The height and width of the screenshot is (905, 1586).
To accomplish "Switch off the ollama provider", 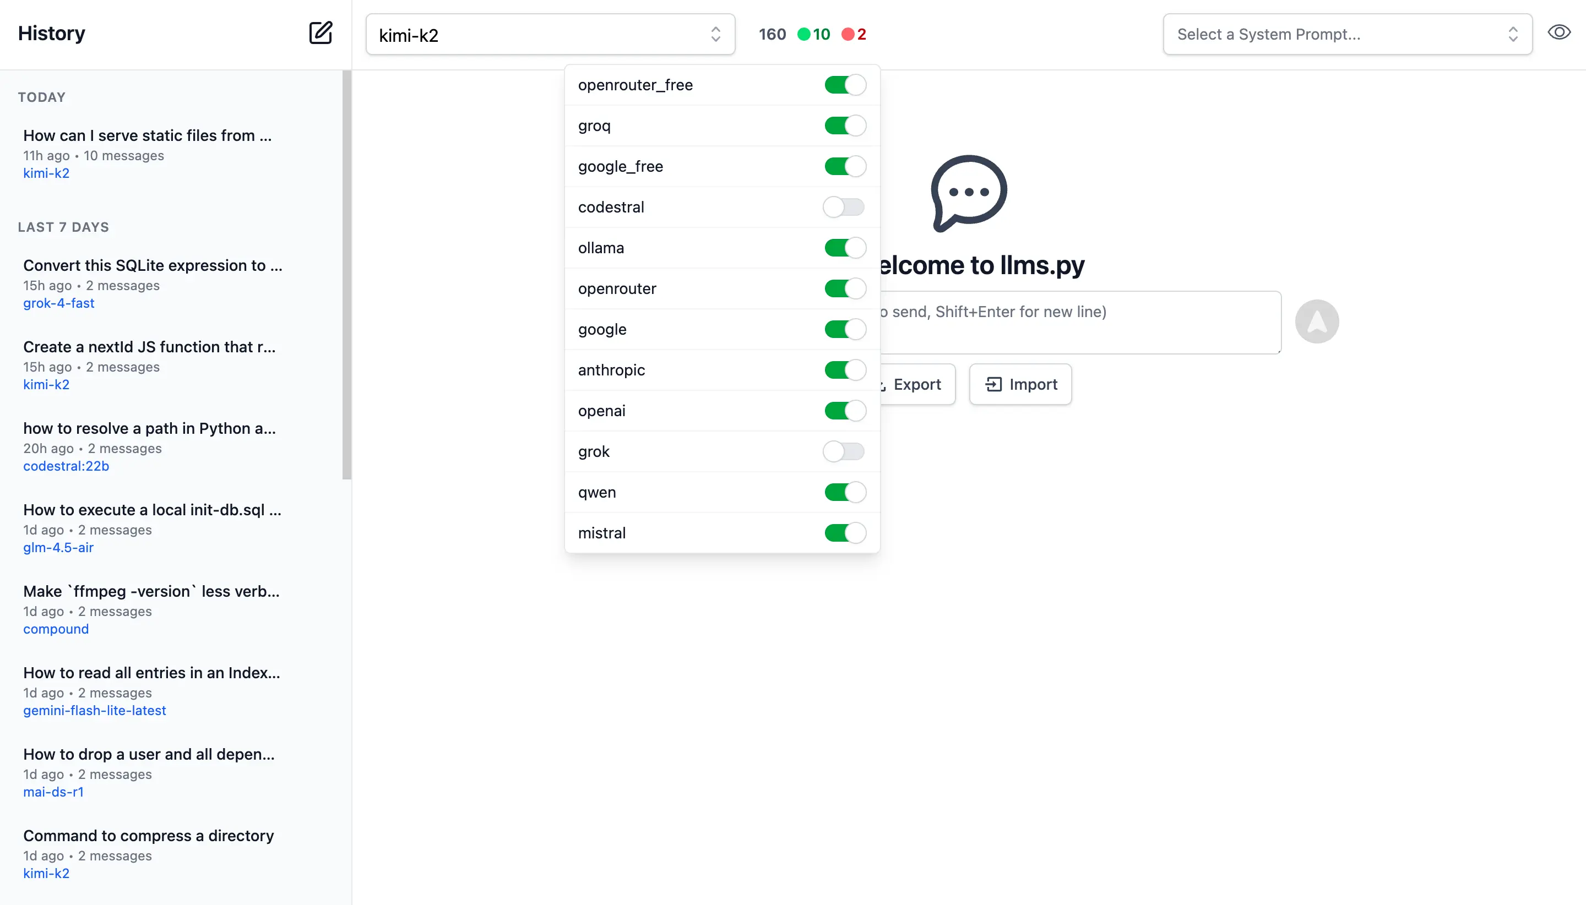I will (845, 248).
